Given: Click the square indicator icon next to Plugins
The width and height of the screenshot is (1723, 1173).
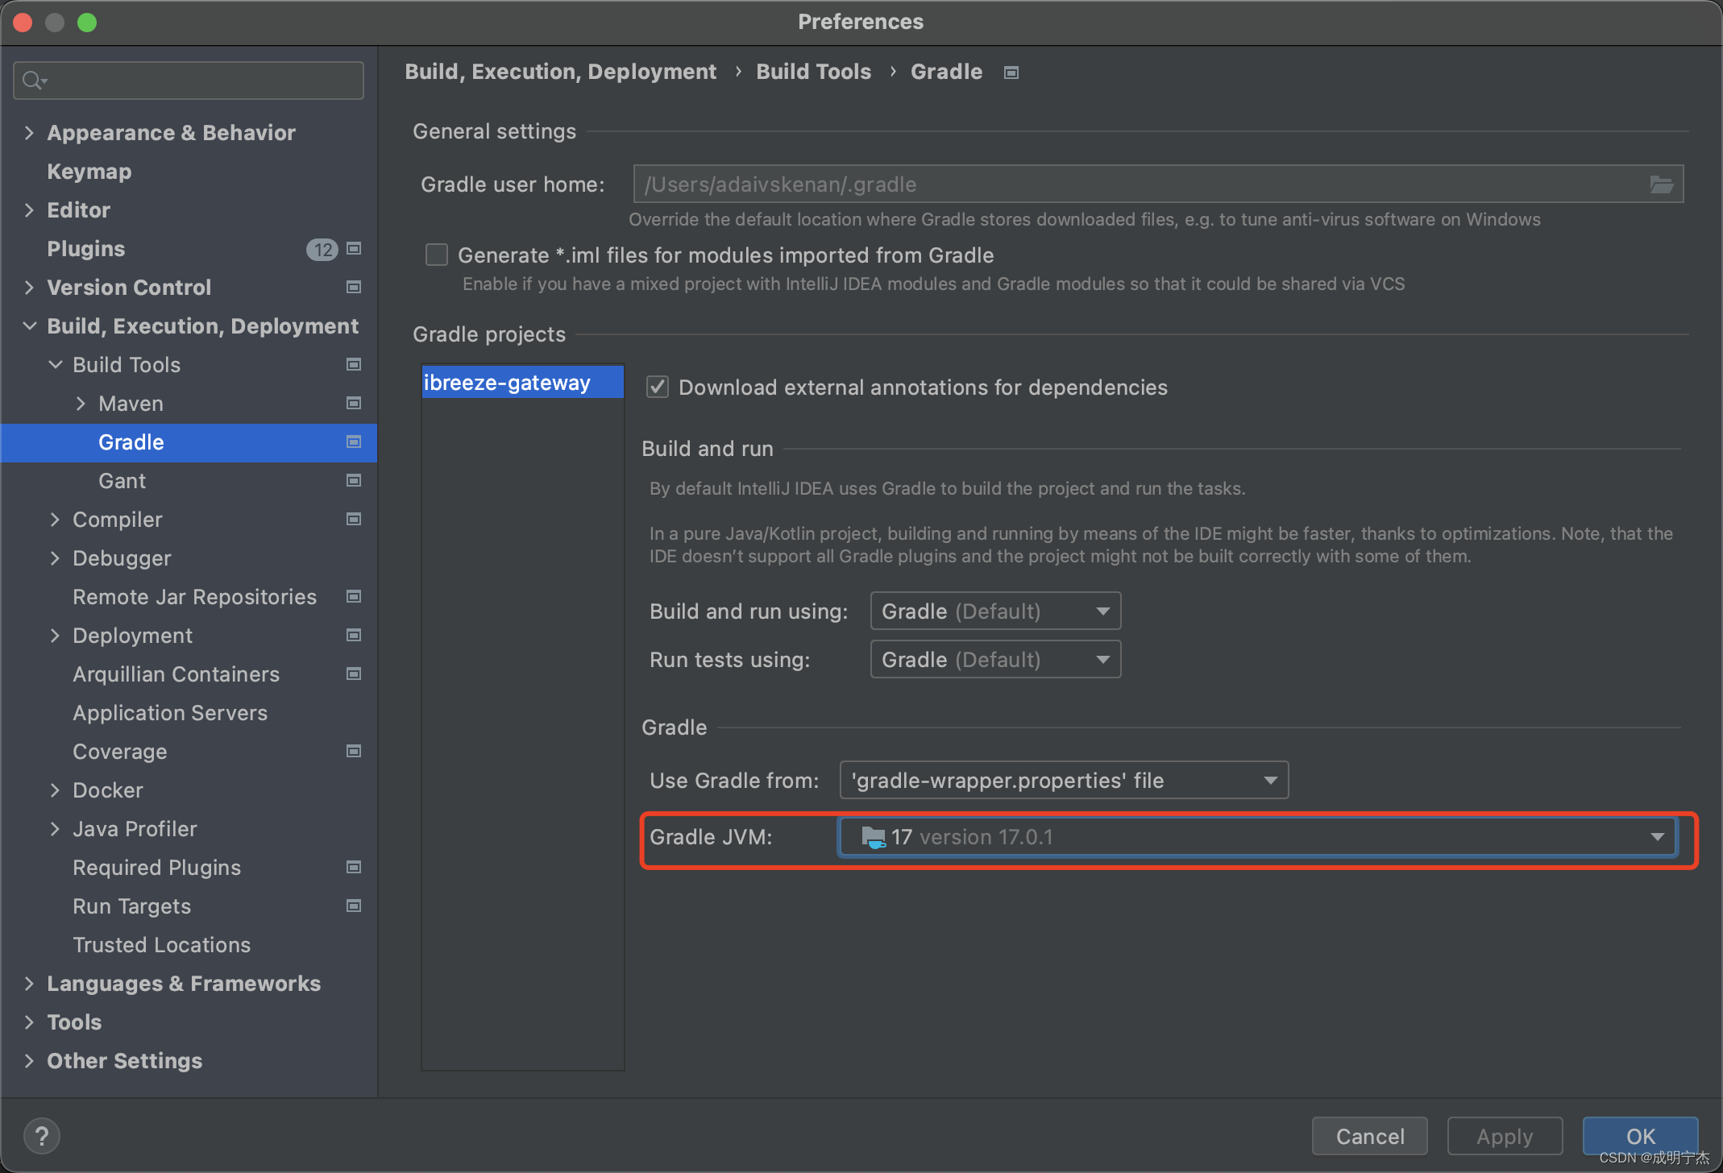Looking at the screenshot, I should pos(353,249).
